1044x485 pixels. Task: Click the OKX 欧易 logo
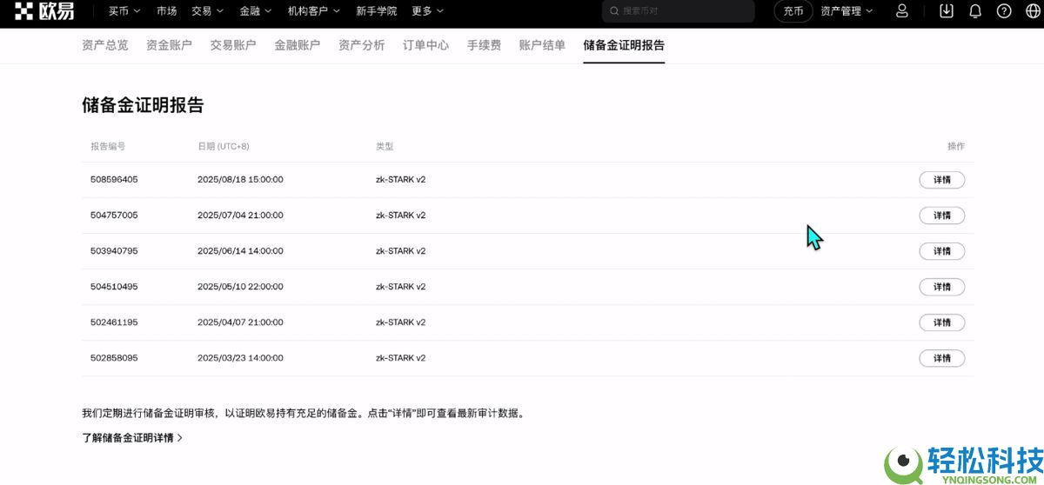44,11
